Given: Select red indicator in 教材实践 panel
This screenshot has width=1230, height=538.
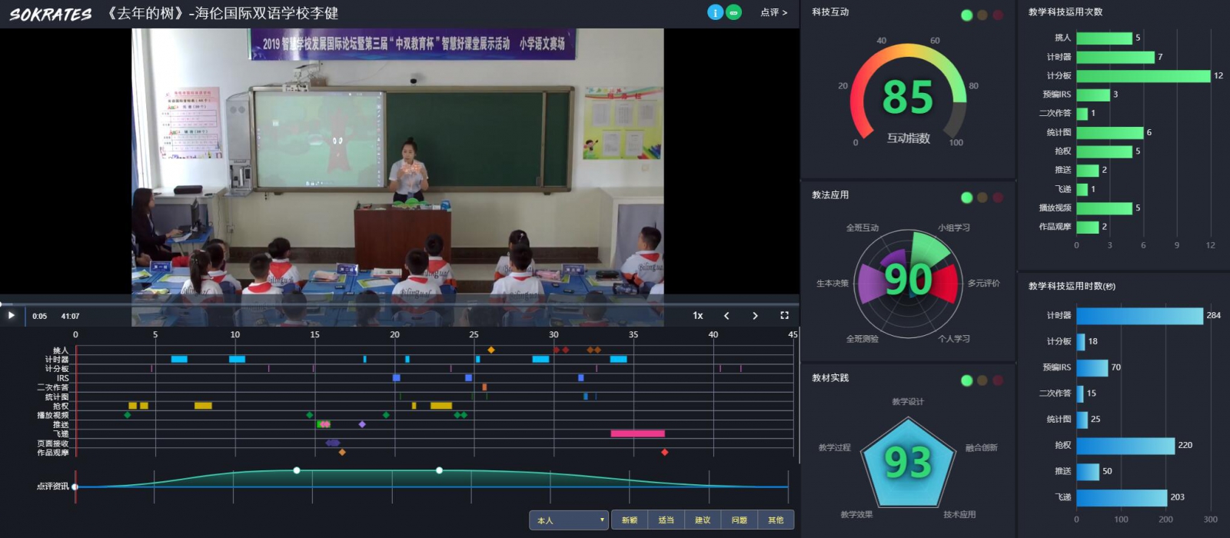Looking at the screenshot, I should 998,380.
